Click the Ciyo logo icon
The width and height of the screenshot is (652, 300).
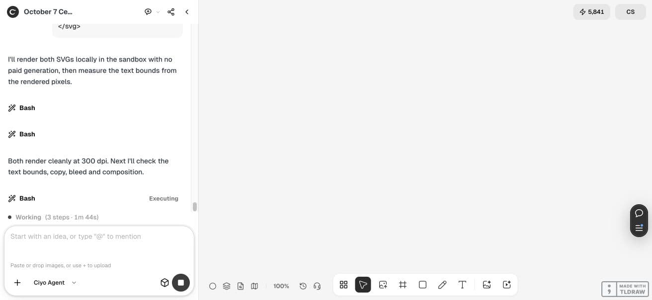pyautogui.click(x=12, y=11)
